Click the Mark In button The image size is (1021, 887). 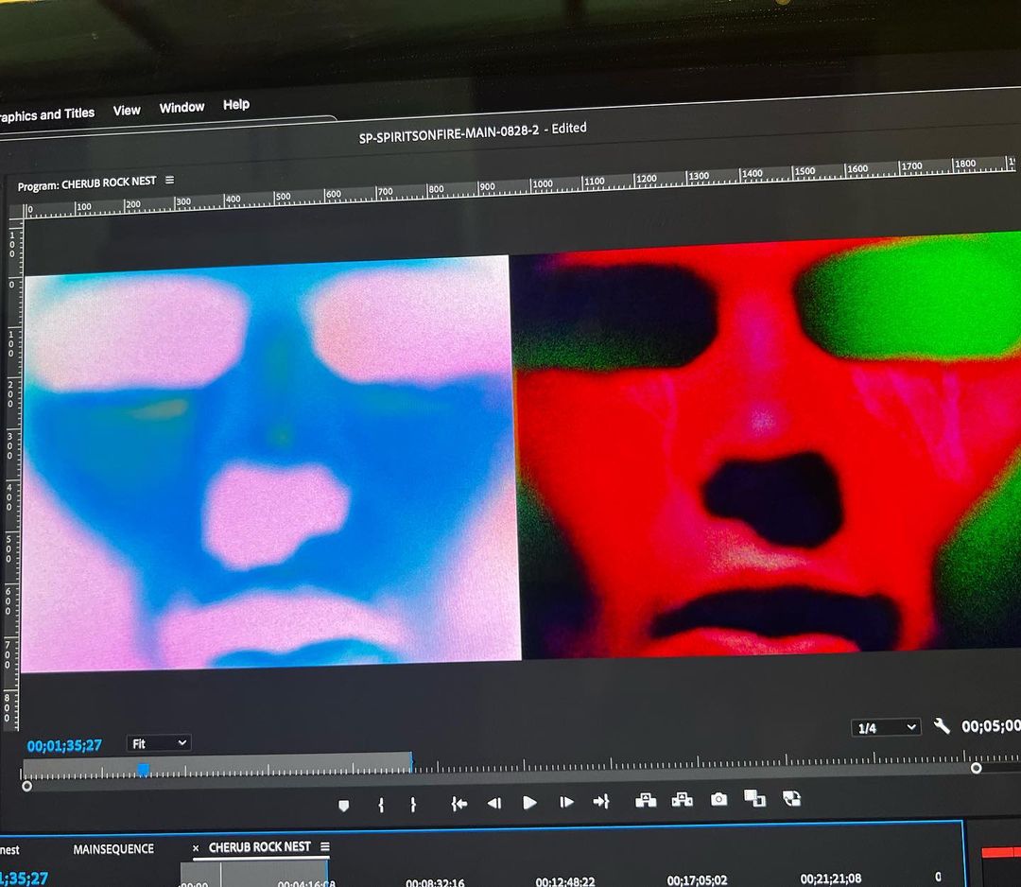click(381, 805)
